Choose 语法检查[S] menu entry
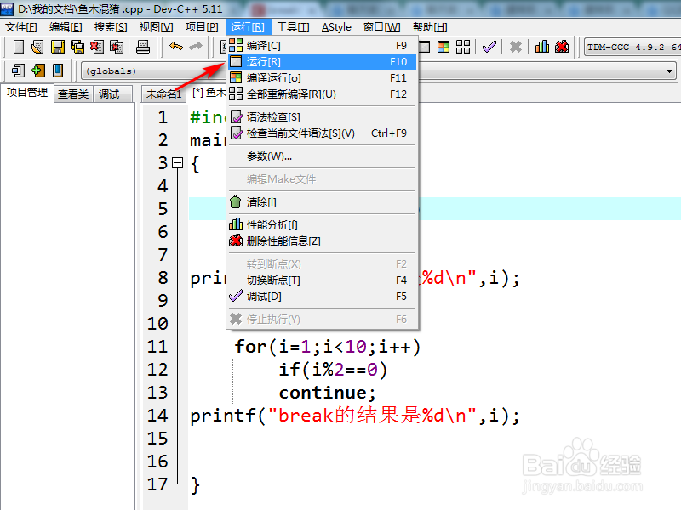 322,116
